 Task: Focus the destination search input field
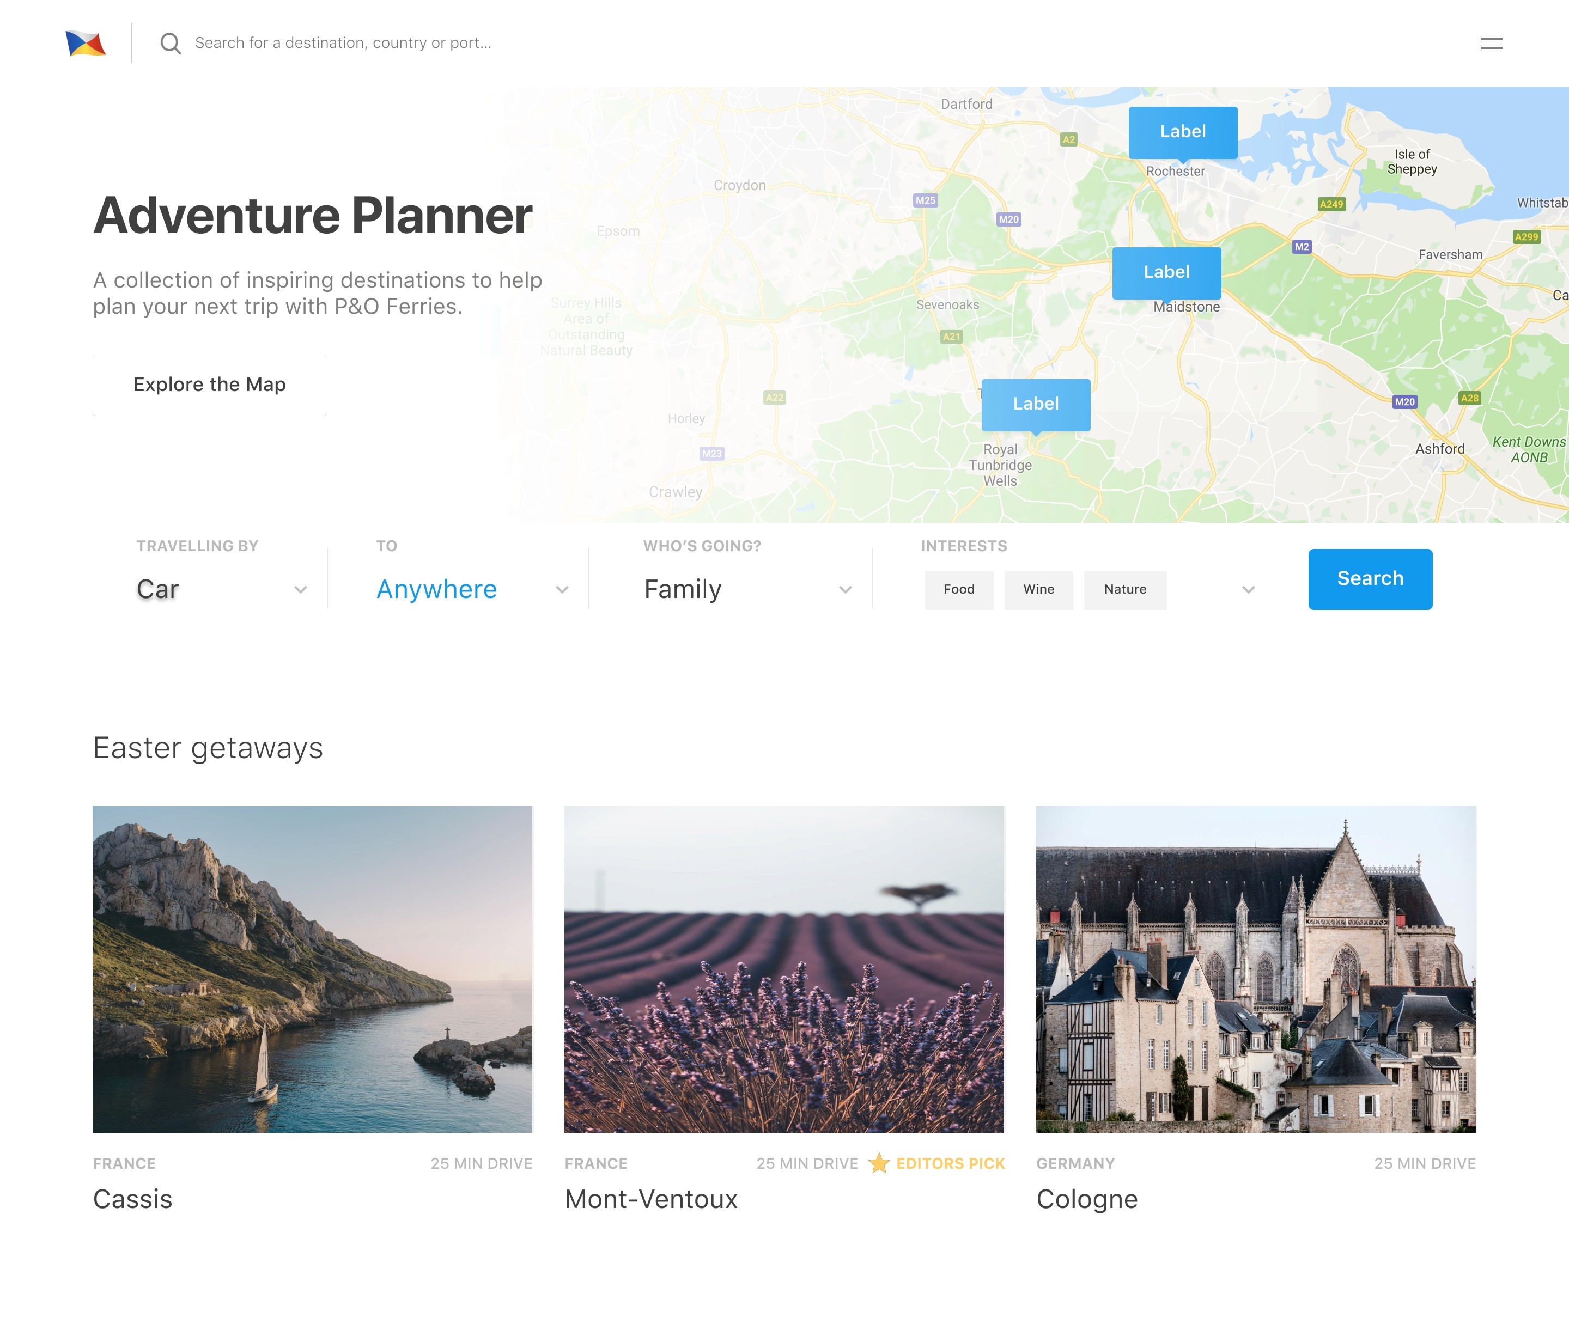click(343, 44)
